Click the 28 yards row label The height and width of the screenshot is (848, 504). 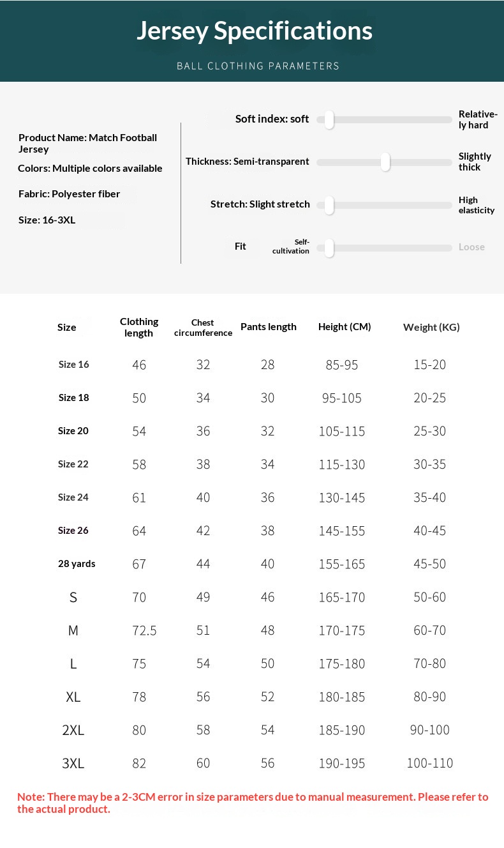77,564
